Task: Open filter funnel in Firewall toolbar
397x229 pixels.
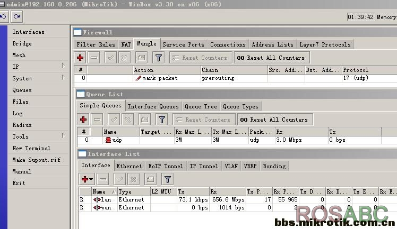Action: tap(159, 58)
